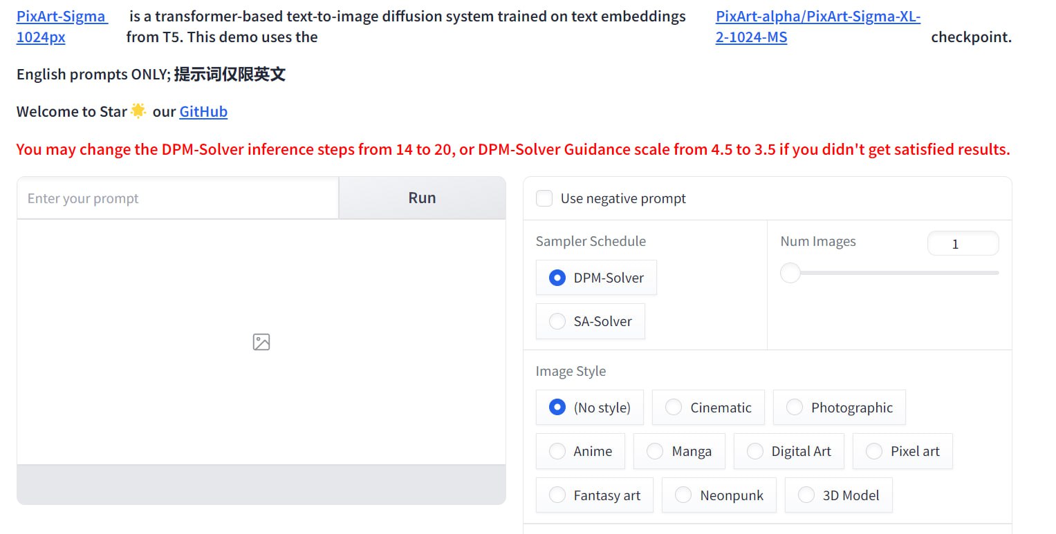Choose the Cinematic image style
1056x534 pixels.
(x=674, y=408)
